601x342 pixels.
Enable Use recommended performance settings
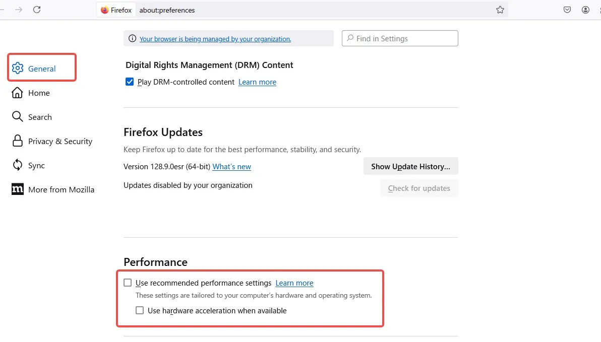(x=128, y=283)
